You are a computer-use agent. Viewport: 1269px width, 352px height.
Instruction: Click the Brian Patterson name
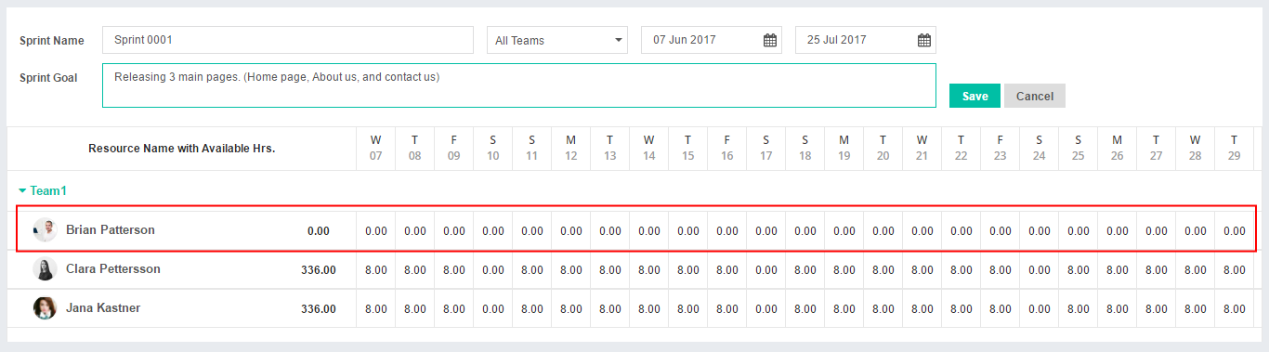click(111, 229)
